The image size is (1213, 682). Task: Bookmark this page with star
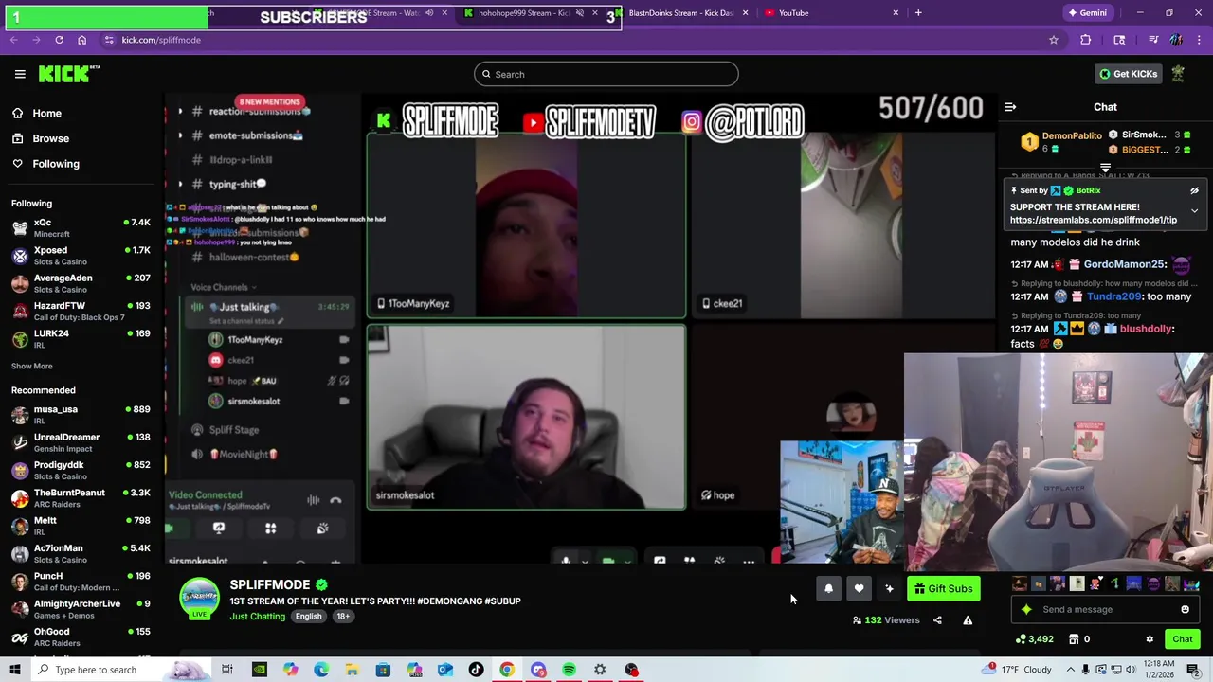[x=1053, y=40]
